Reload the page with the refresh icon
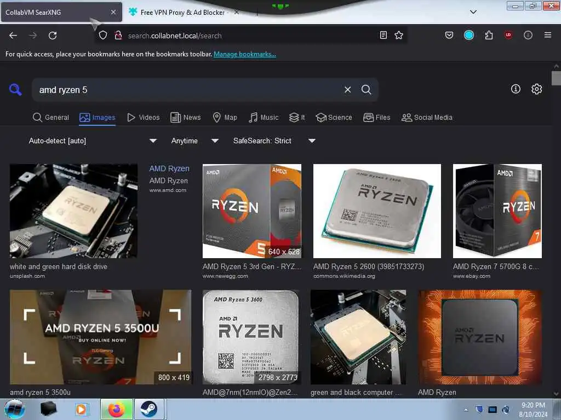The image size is (561, 420). tap(53, 36)
